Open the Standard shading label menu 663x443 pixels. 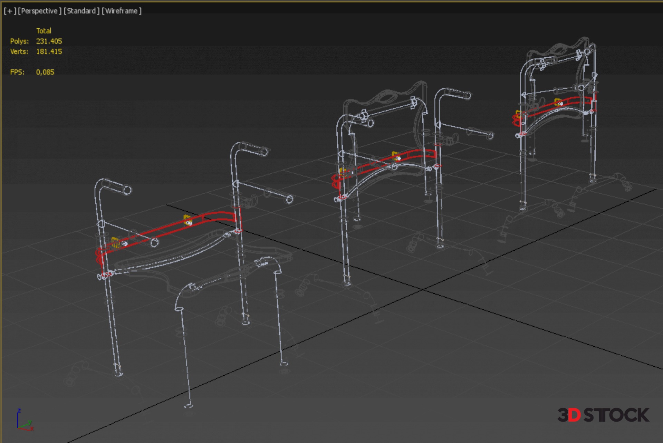[81, 11]
